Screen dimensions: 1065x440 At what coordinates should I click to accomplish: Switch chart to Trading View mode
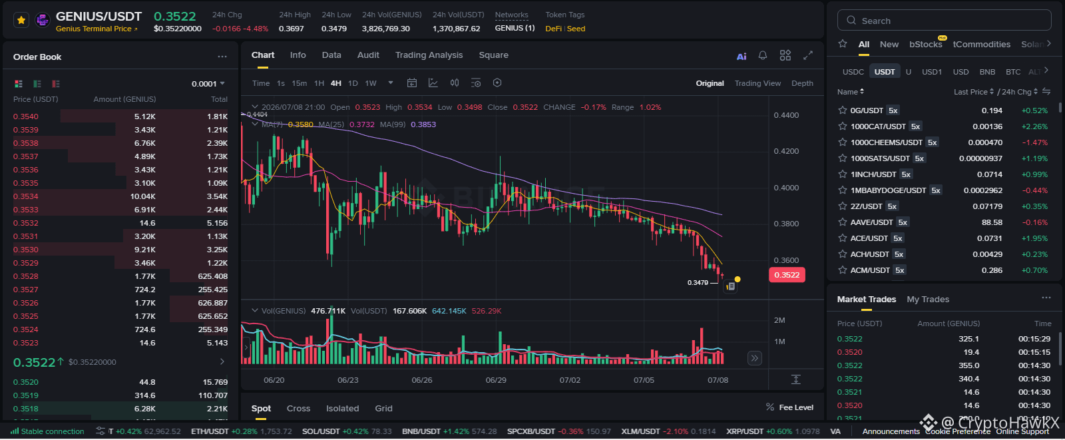(757, 83)
